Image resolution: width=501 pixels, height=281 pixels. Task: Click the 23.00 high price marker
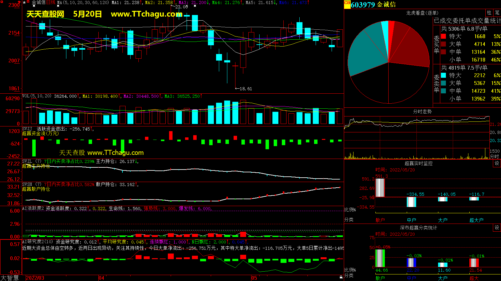click(x=181, y=7)
